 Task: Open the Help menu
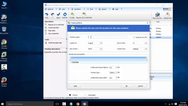point(117,9)
